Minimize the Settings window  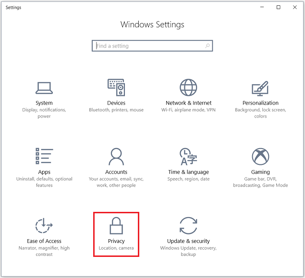262,7
